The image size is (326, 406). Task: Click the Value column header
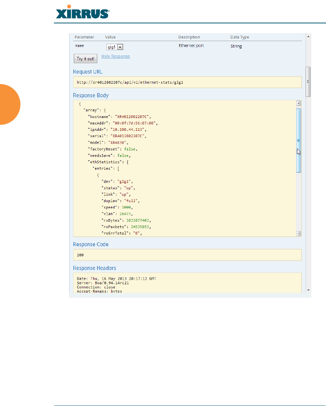click(x=110, y=37)
